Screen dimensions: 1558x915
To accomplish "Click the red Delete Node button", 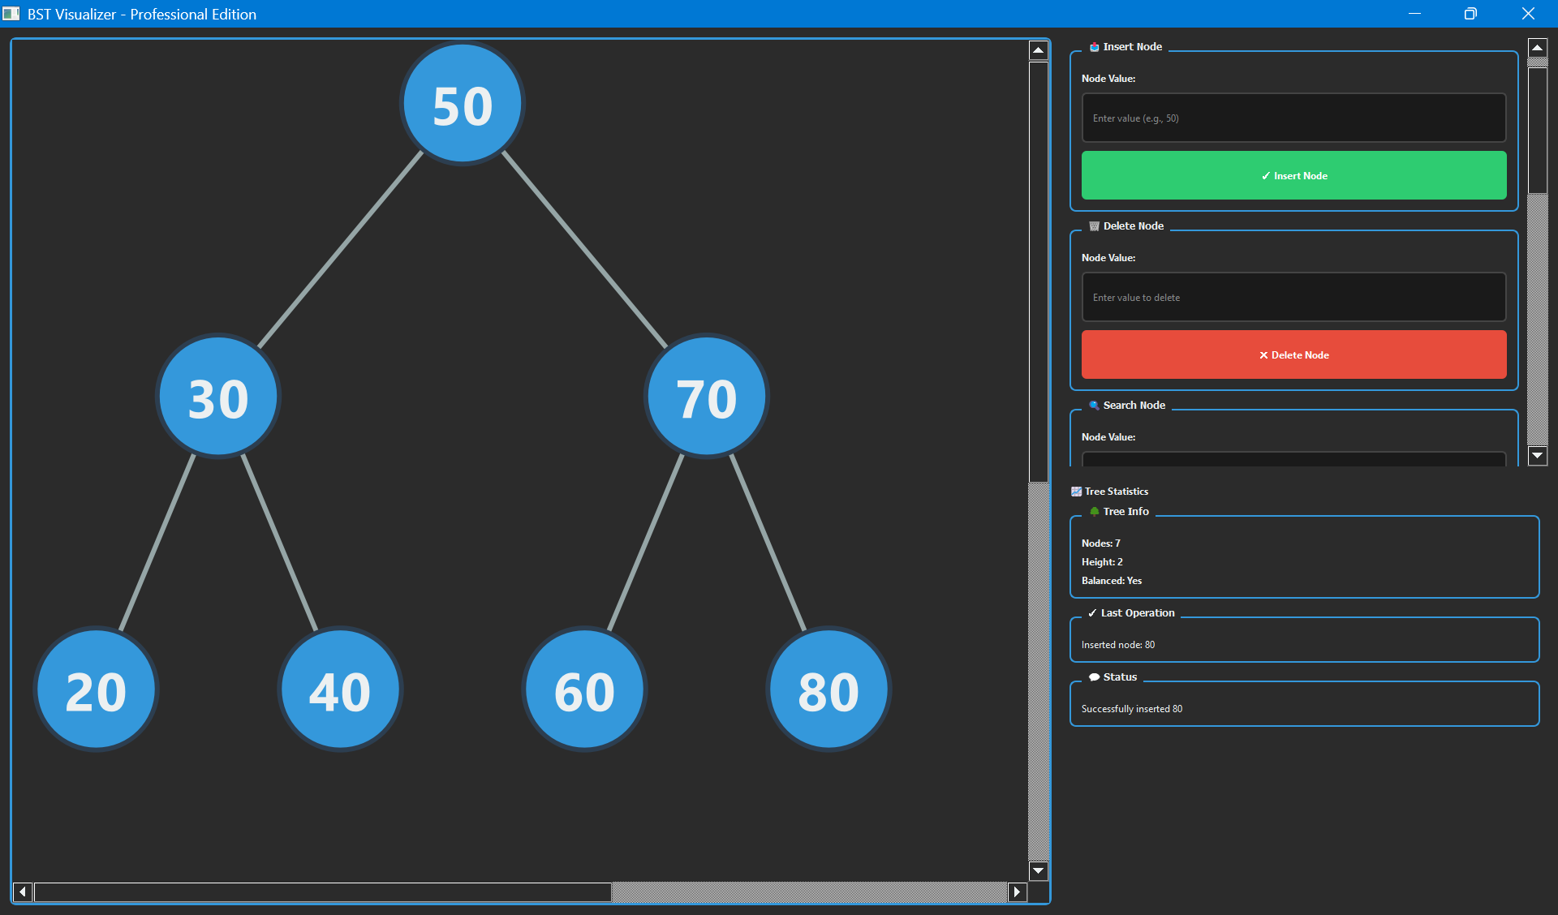I will 1293,354.
